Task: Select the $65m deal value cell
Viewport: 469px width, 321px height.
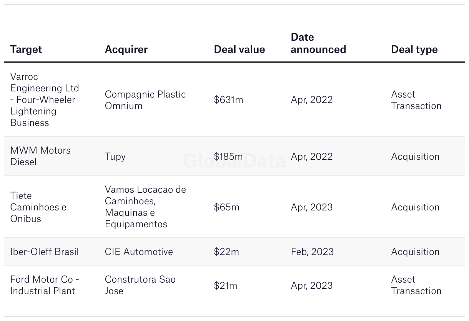Action: [x=227, y=207]
